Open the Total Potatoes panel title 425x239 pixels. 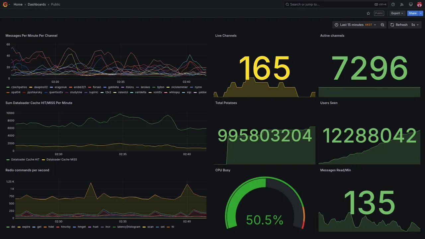click(226, 103)
